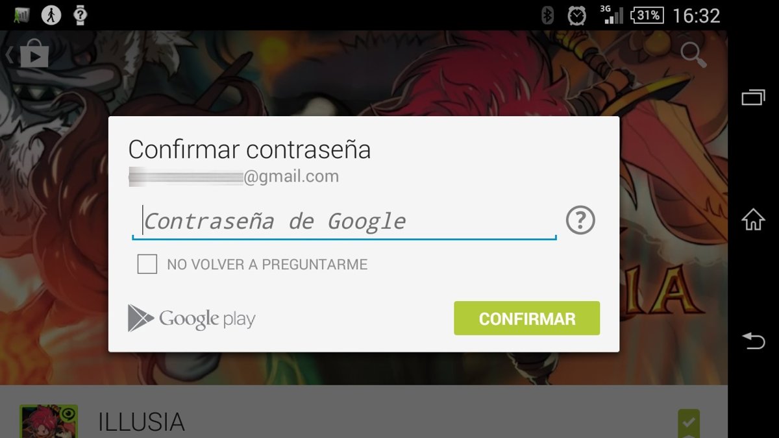Tap the battery 31% indicator
Screen dimensions: 779x438
646,15
